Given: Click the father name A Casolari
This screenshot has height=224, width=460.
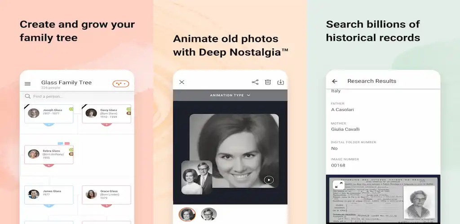Looking at the screenshot, I should [342, 110].
